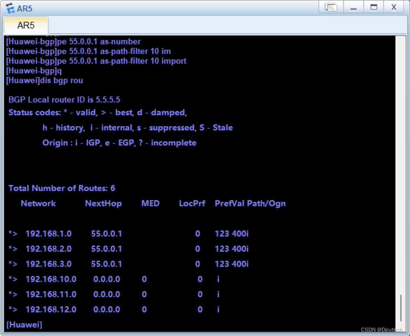Click next hop 55.0.0.1 for 192.168.1.0
This screenshot has width=410, height=336.
pyautogui.click(x=106, y=233)
